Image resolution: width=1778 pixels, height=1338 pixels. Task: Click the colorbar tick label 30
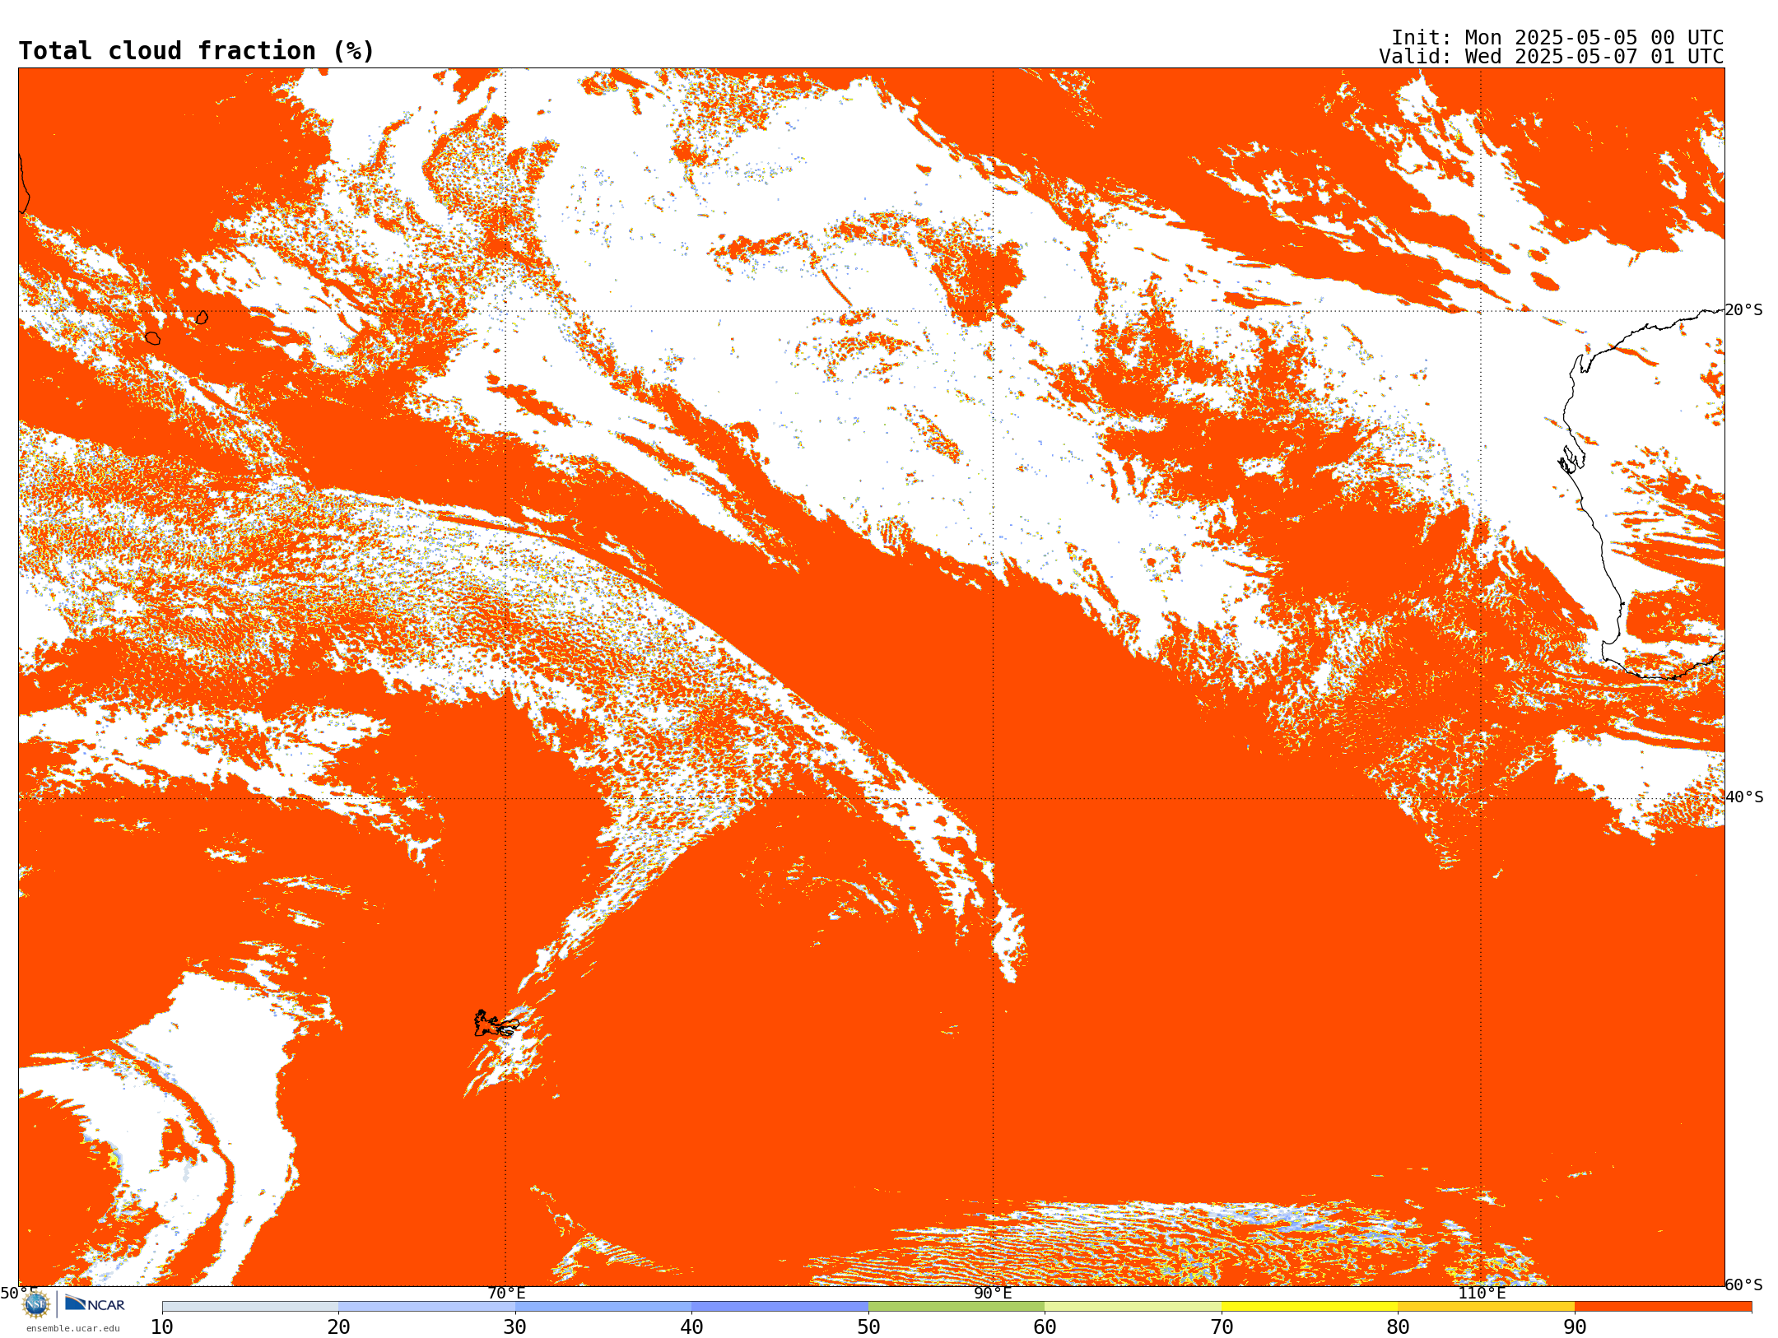click(515, 1327)
